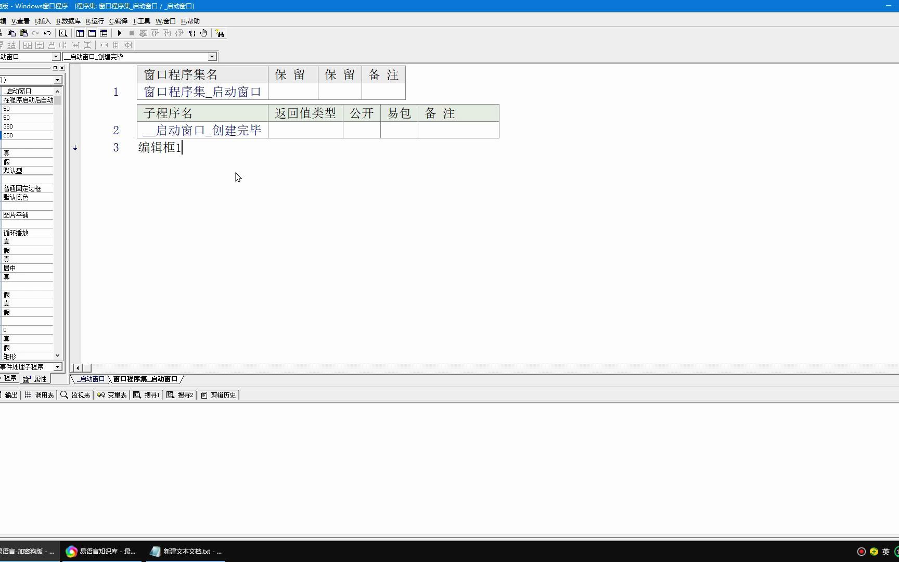This screenshot has width=899, height=562.
Task: Open the 搜寻2 tab
Action: pos(180,395)
